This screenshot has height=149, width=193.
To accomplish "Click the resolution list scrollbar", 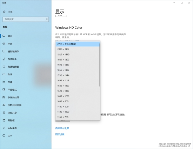I will pos(100,65).
